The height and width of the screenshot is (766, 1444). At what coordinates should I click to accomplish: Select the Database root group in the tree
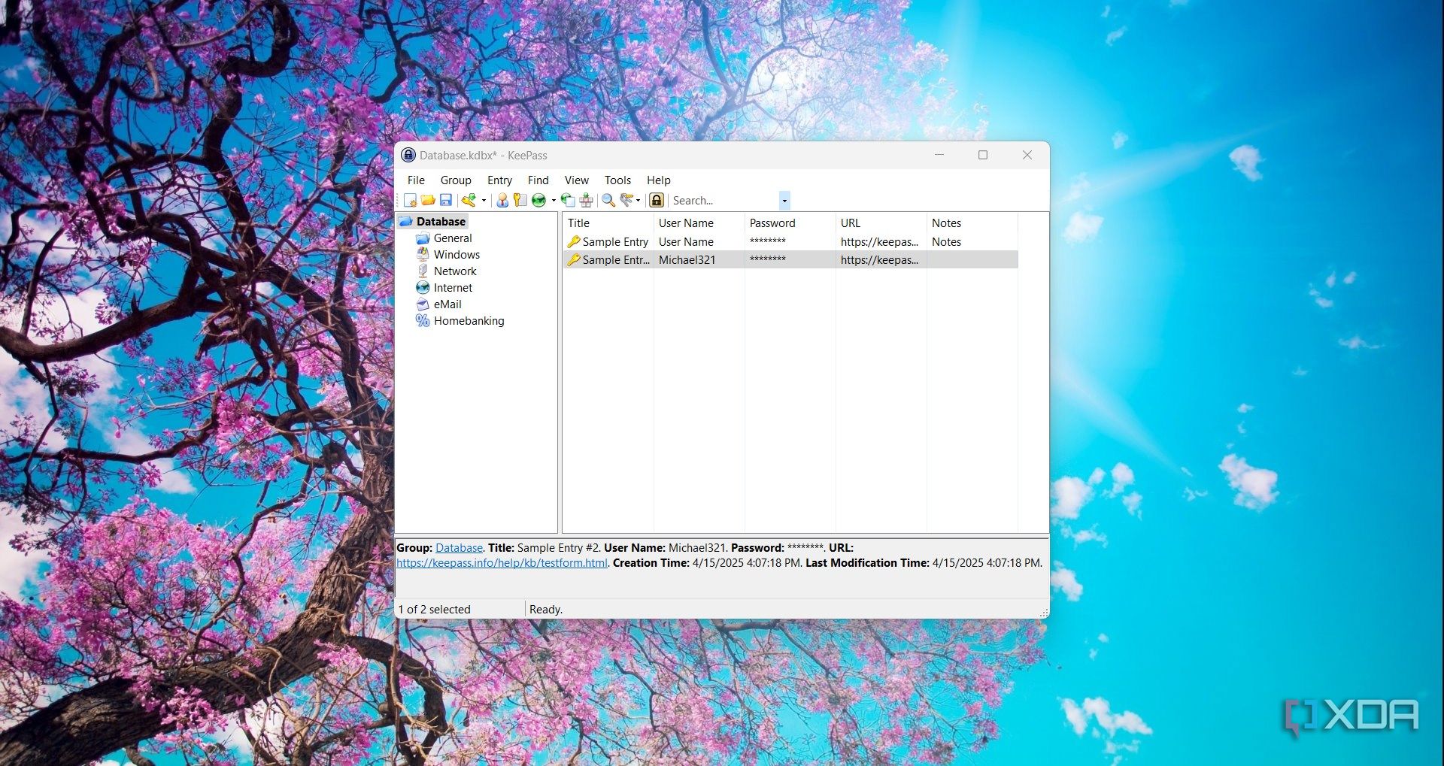441,222
